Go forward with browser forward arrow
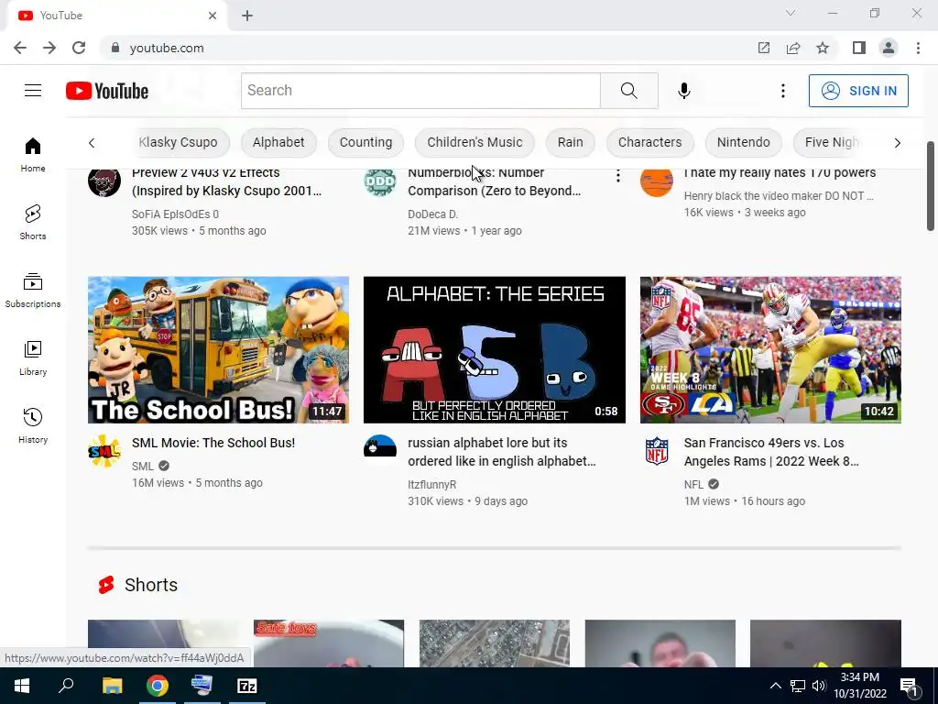938x704 pixels. coord(49,48)
